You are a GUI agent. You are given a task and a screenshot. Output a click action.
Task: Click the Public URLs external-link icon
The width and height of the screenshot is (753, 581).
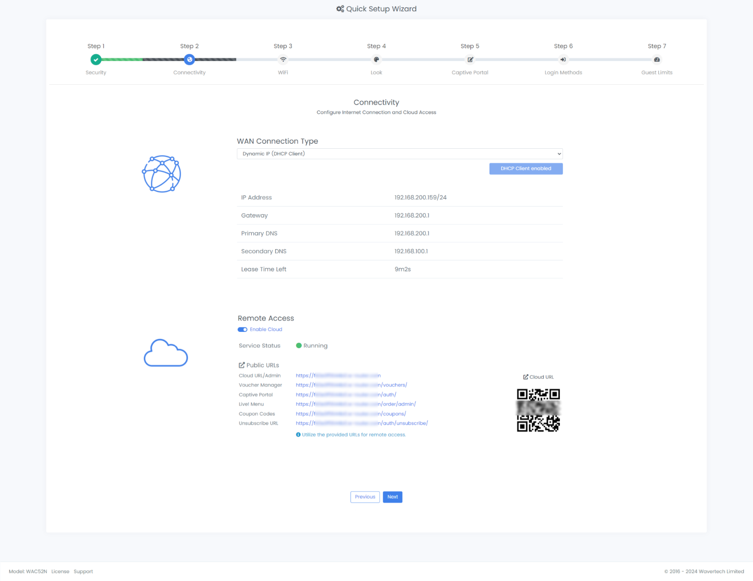242,365
